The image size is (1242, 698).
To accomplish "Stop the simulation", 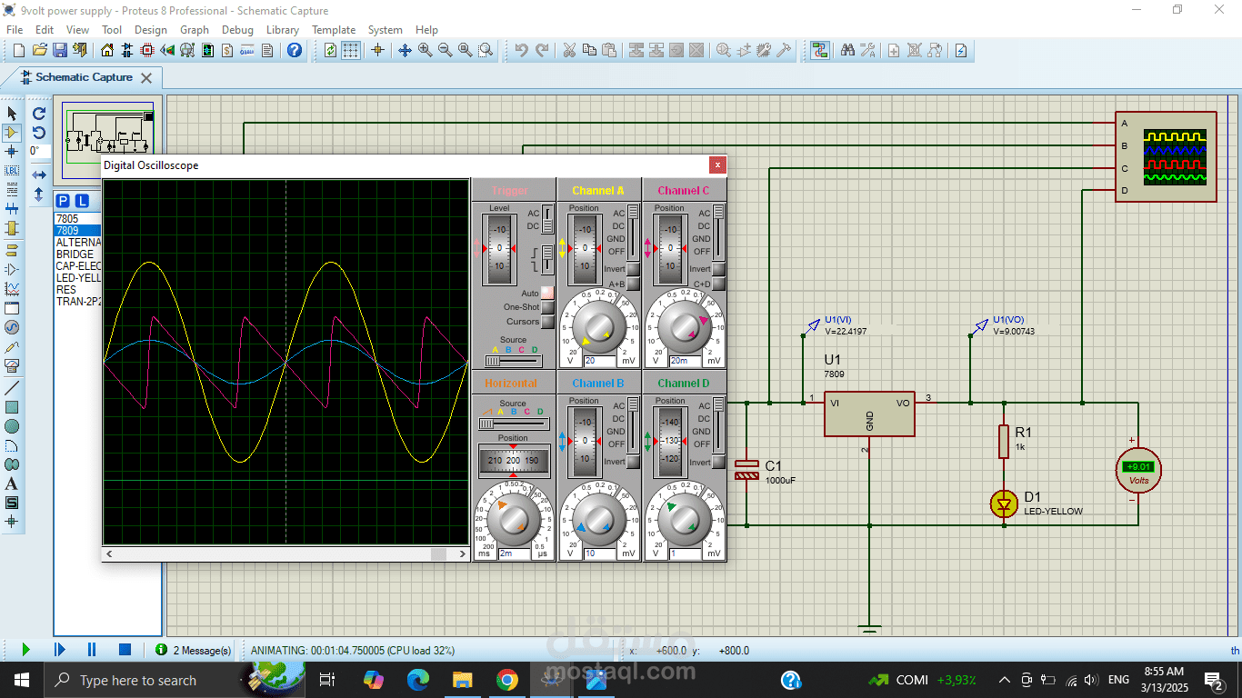I will [125, 650].
